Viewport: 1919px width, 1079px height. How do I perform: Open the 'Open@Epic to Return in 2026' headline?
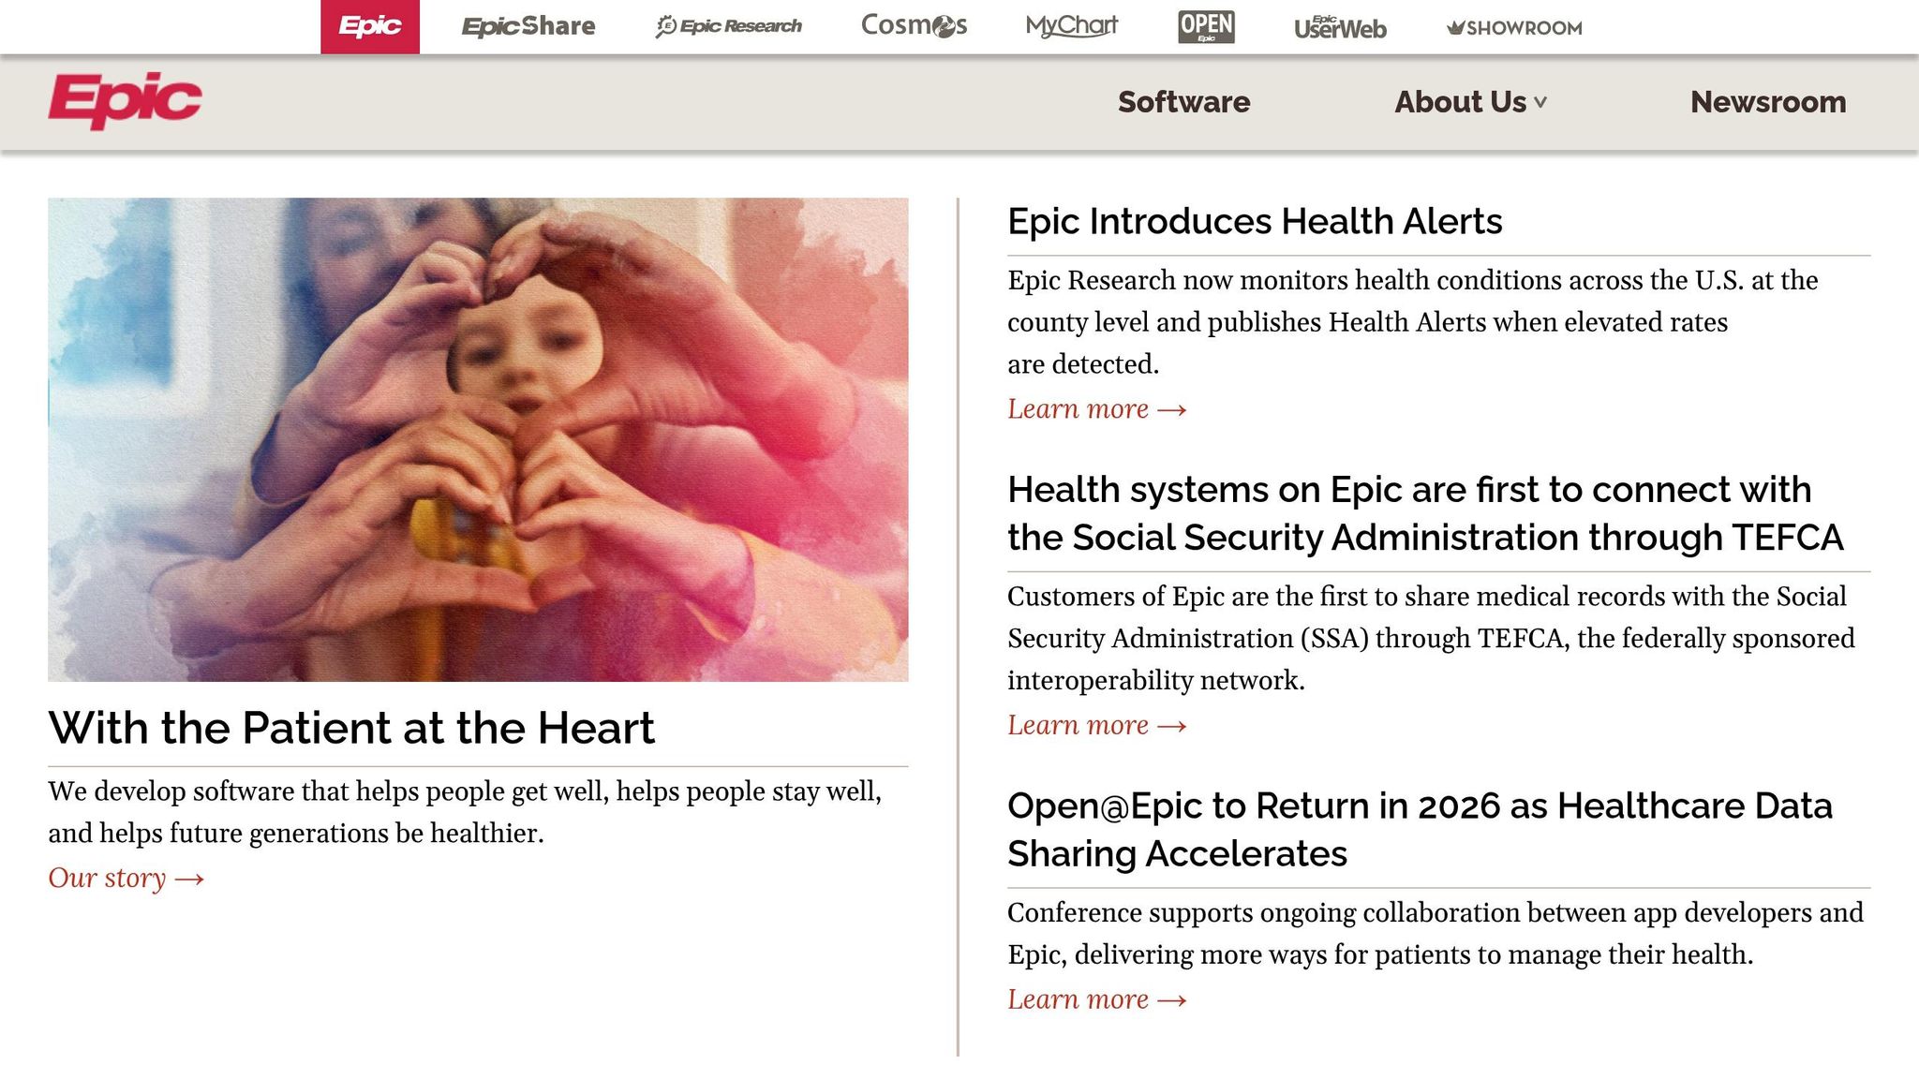(x=1420, y=830)
